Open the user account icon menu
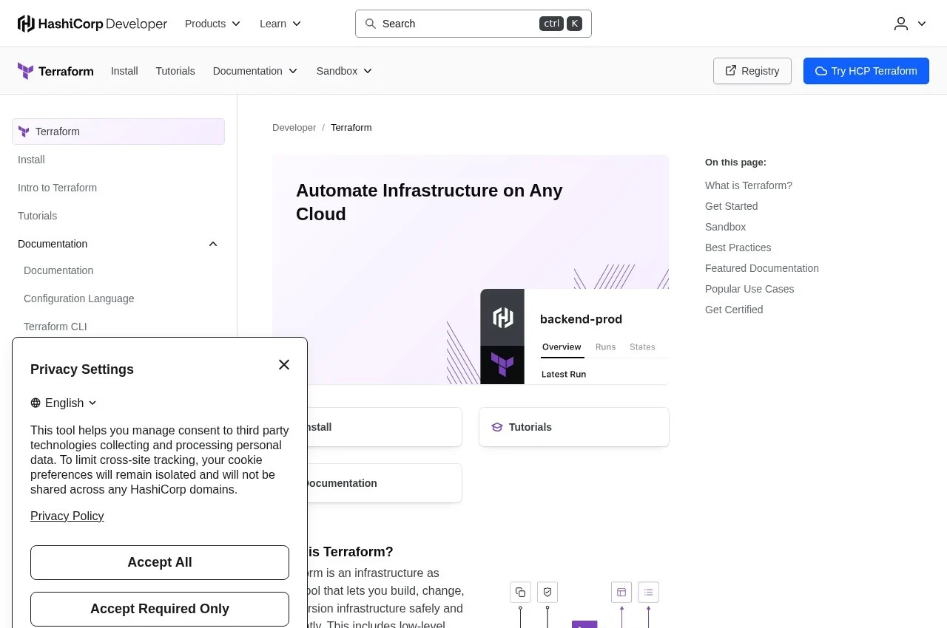This screenshot has height=628, width=947. pyautogui.click(x=910, y=24)
